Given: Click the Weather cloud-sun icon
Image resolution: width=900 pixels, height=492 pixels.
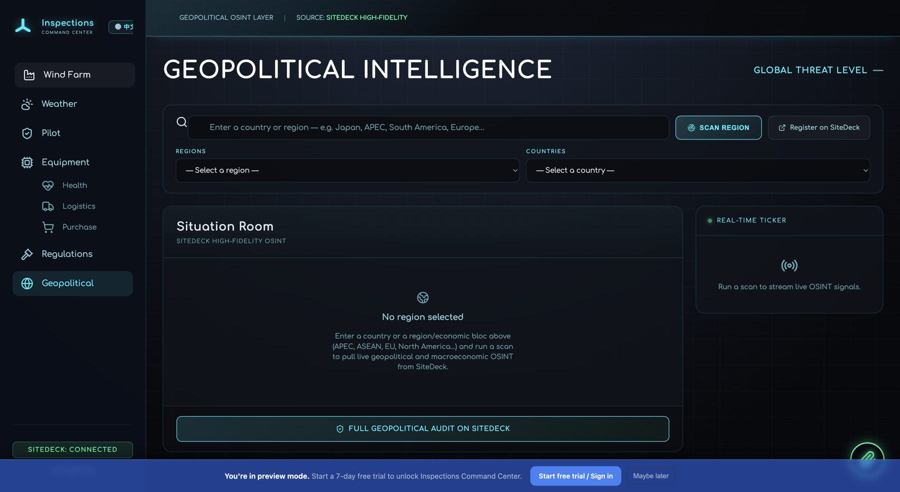Looking at the screenshot, I should click(x=27, y=104).
